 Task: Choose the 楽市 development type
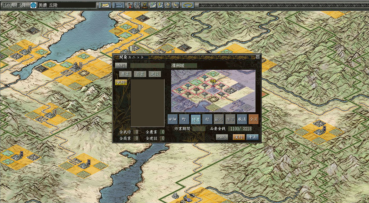pos(230,119)
